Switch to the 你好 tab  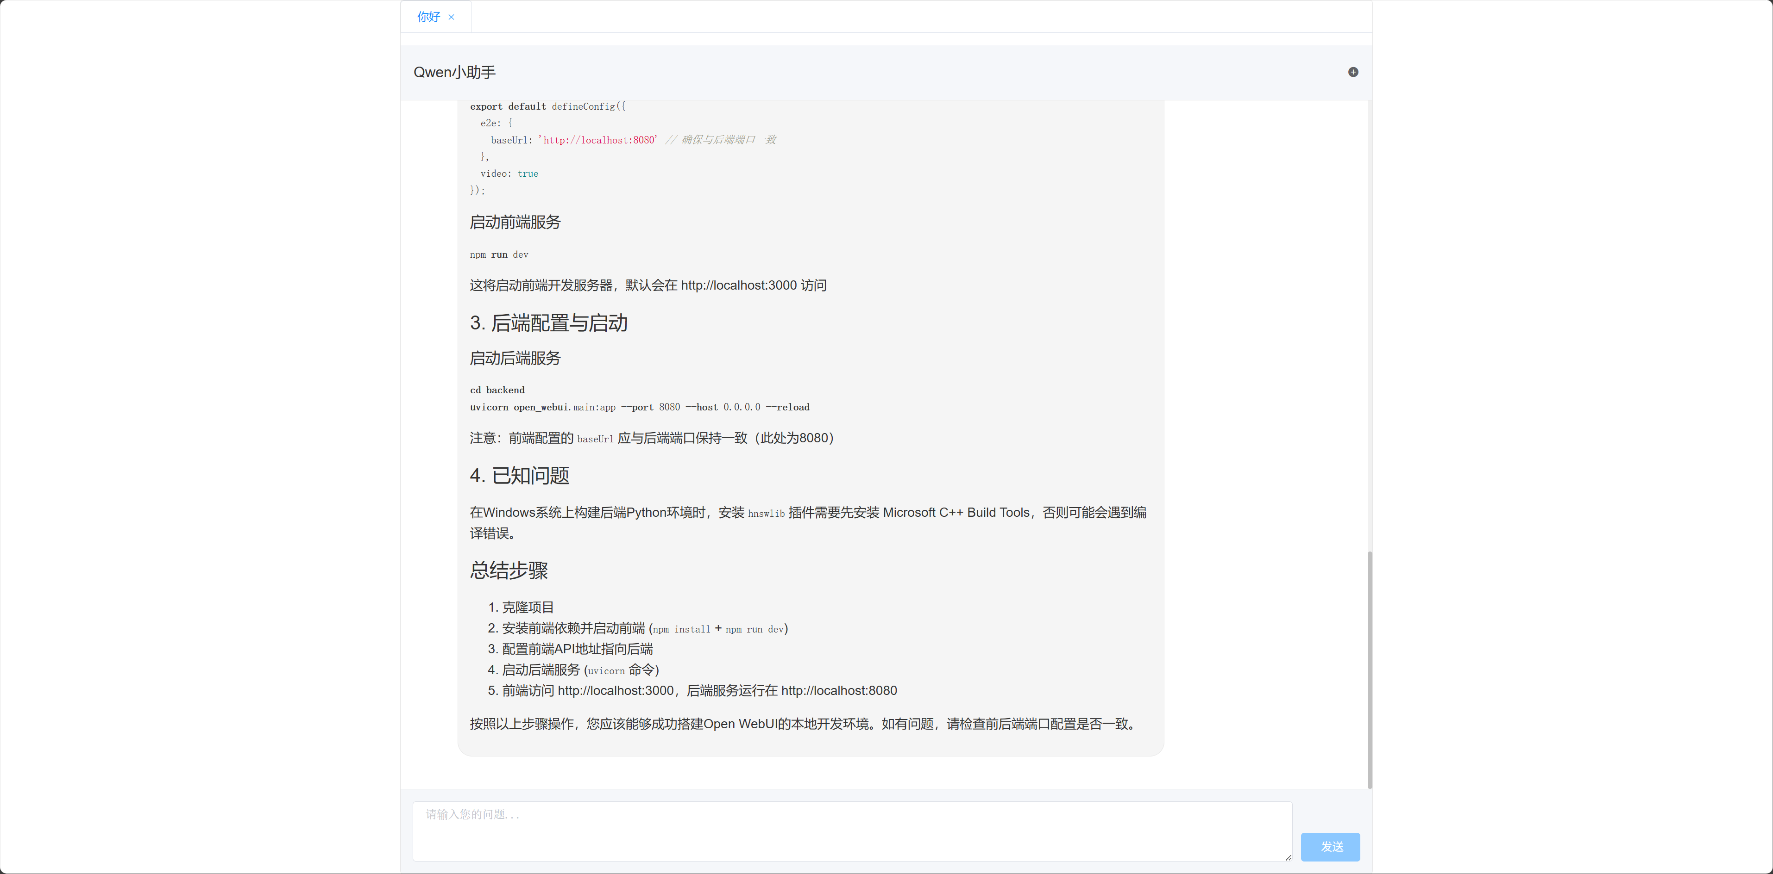coord(428,17)
